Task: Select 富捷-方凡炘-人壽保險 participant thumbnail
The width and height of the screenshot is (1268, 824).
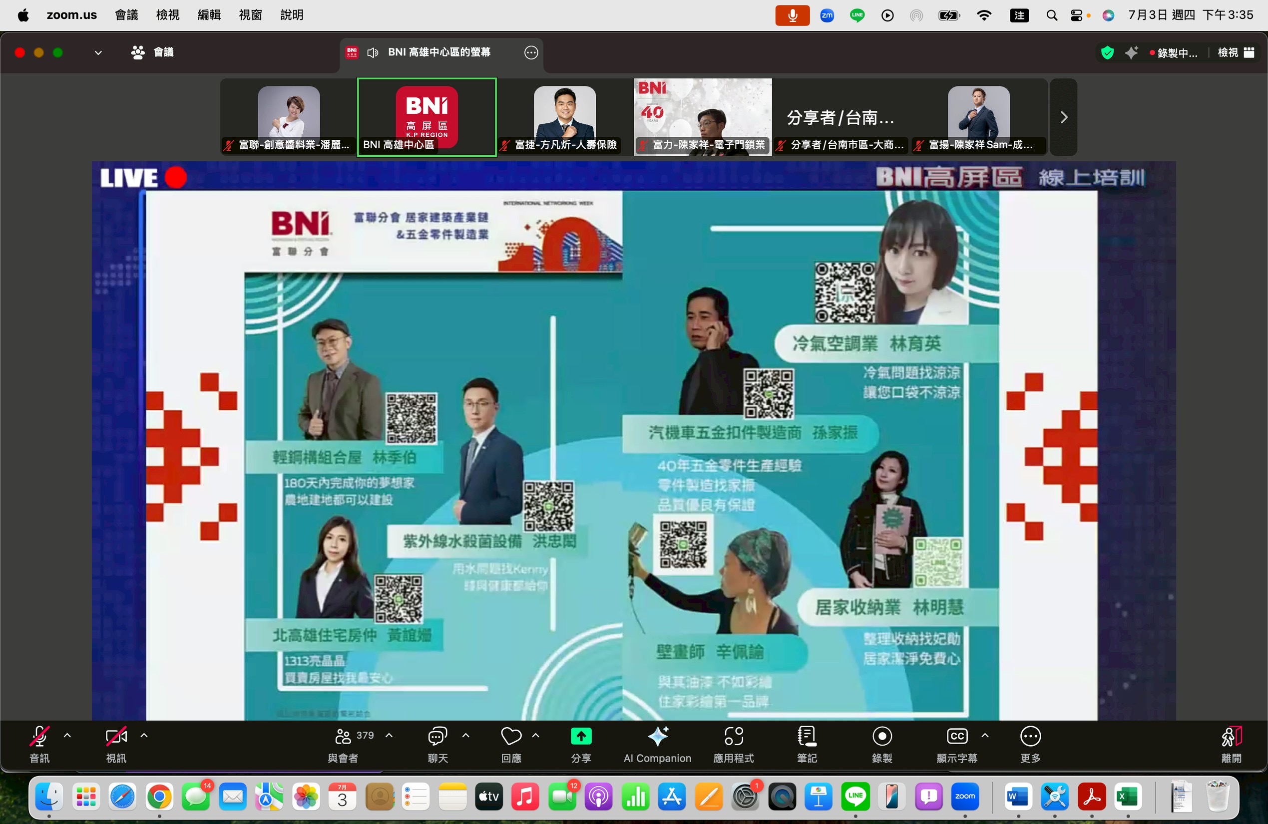Action: pyautogui.click(x=565, y=117)
